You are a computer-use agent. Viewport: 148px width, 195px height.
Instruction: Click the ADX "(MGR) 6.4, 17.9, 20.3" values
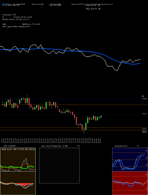(x=31, y=24)
